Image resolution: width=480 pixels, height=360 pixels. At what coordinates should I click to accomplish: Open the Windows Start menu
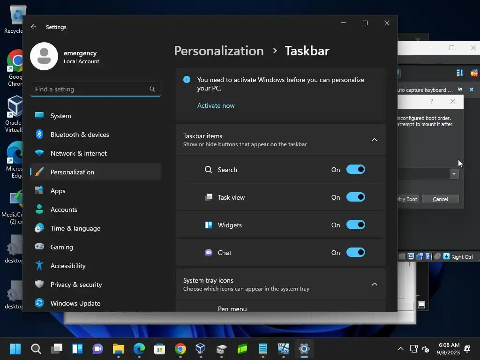(15, 349)
